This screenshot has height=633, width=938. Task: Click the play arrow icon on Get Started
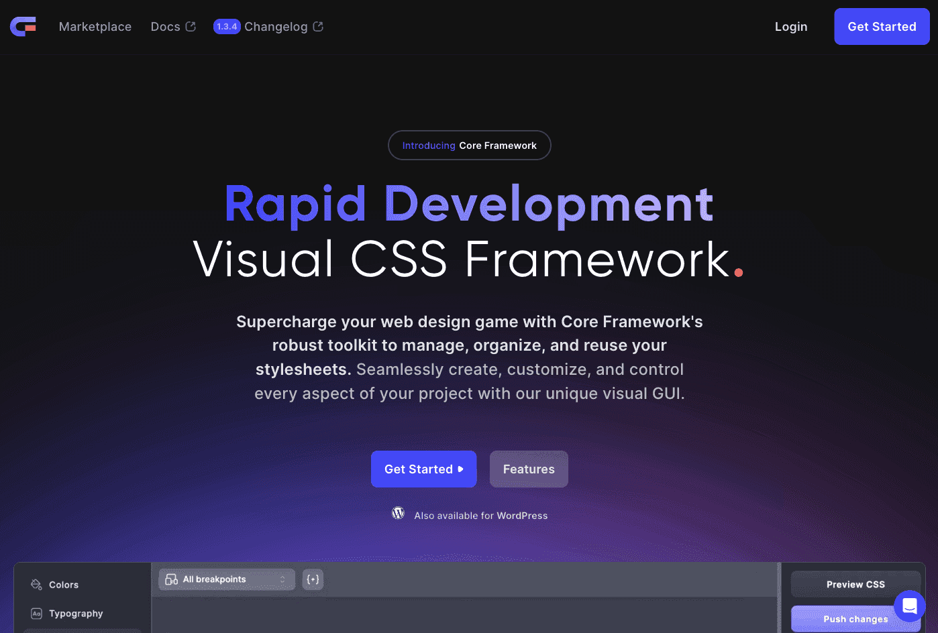tap(460, 469)
